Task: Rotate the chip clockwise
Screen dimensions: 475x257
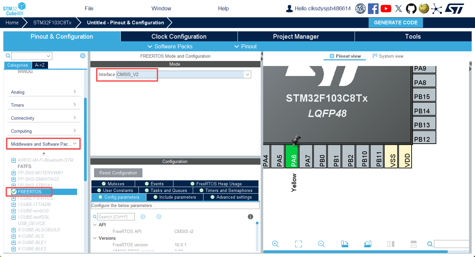Action: tap(345, 244)
